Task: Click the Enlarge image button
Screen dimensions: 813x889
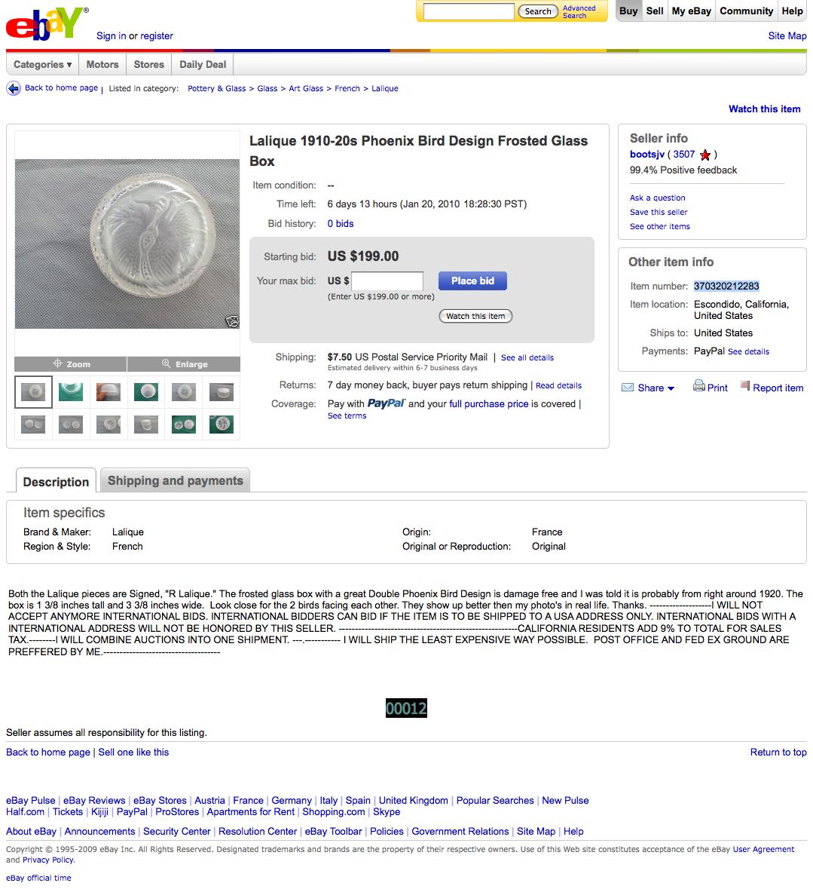Action: 184,364
